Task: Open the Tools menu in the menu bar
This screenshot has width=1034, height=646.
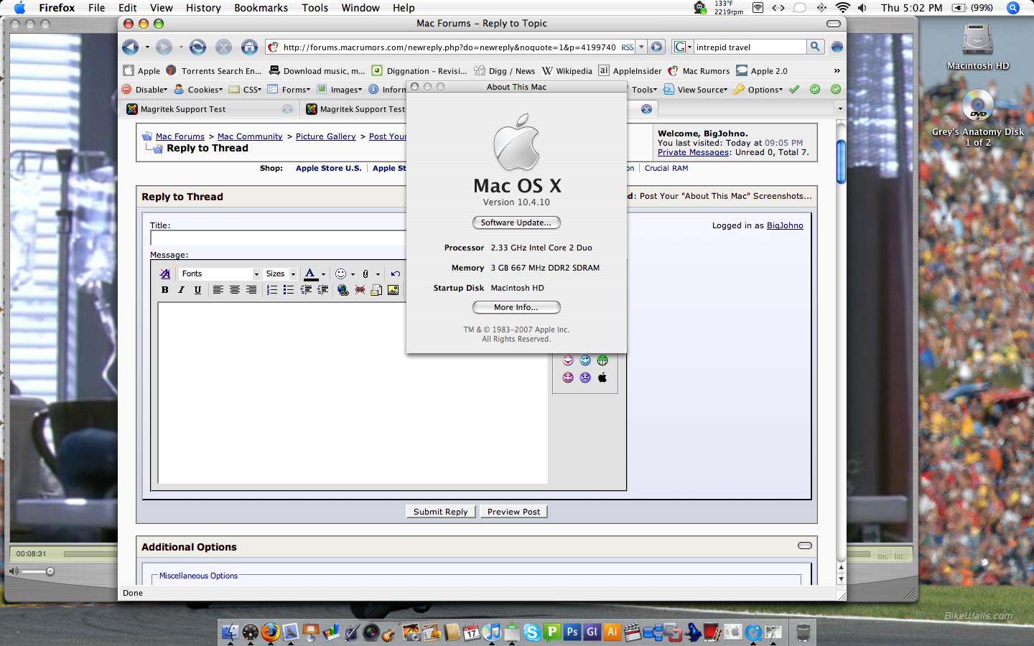Action: click(x=315, y=8)
